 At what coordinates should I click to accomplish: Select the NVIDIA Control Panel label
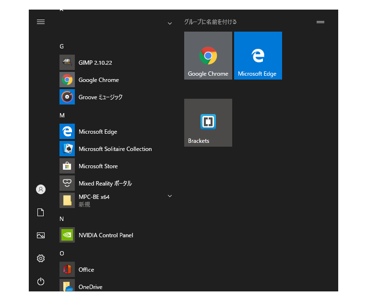point(106,235)
